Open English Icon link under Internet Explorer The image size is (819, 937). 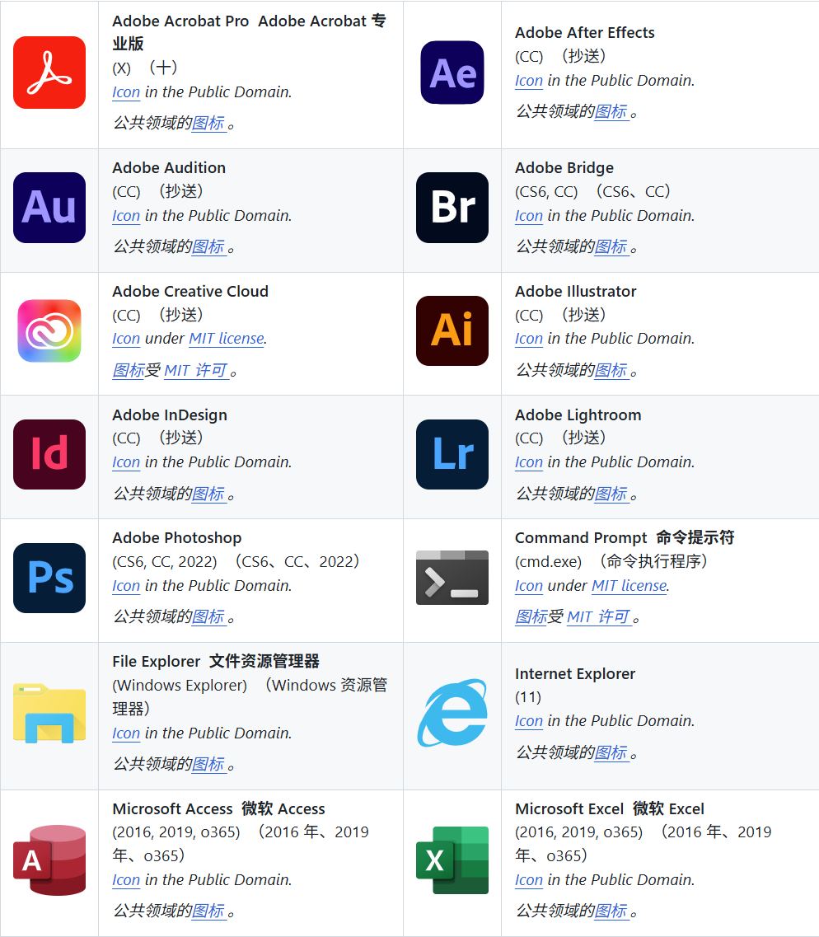pos(529,721)
